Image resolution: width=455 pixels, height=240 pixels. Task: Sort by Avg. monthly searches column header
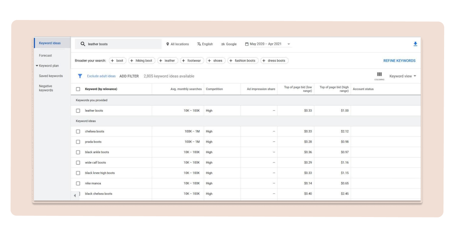click(x=186, y=89)
